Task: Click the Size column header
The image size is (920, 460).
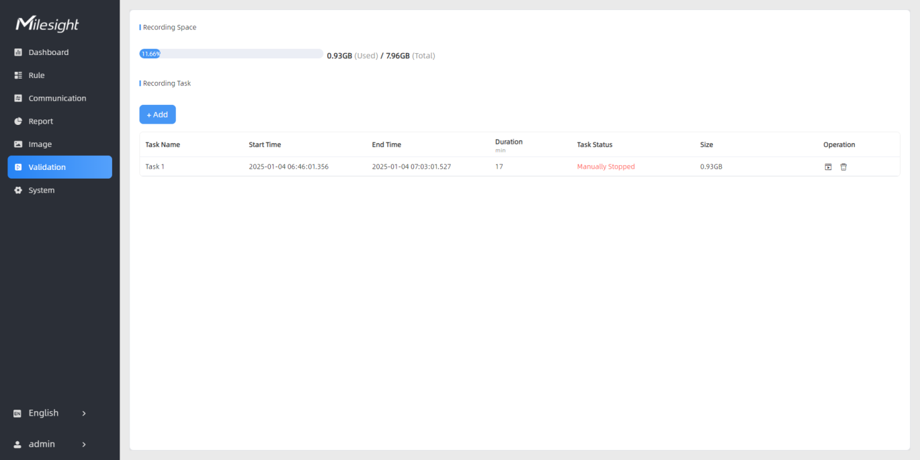Action: coord(706,144)
